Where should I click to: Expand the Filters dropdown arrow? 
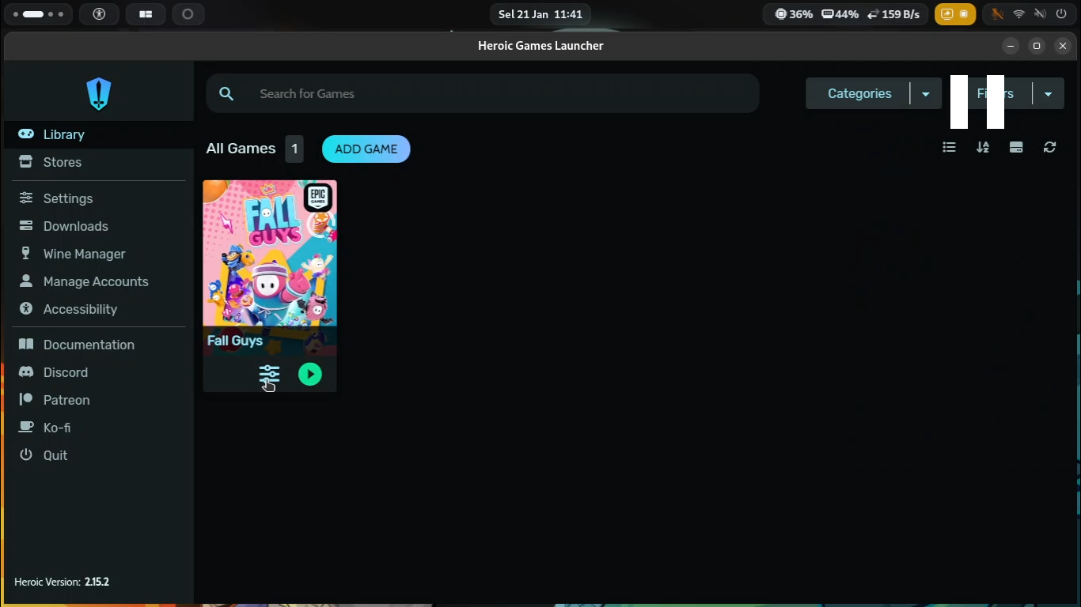1048,93
